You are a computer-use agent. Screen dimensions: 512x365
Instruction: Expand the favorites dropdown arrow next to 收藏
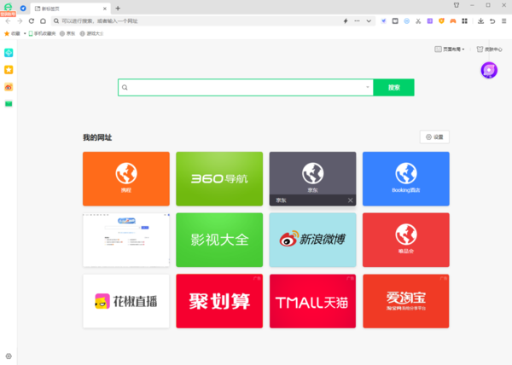[x=25, y=33]
